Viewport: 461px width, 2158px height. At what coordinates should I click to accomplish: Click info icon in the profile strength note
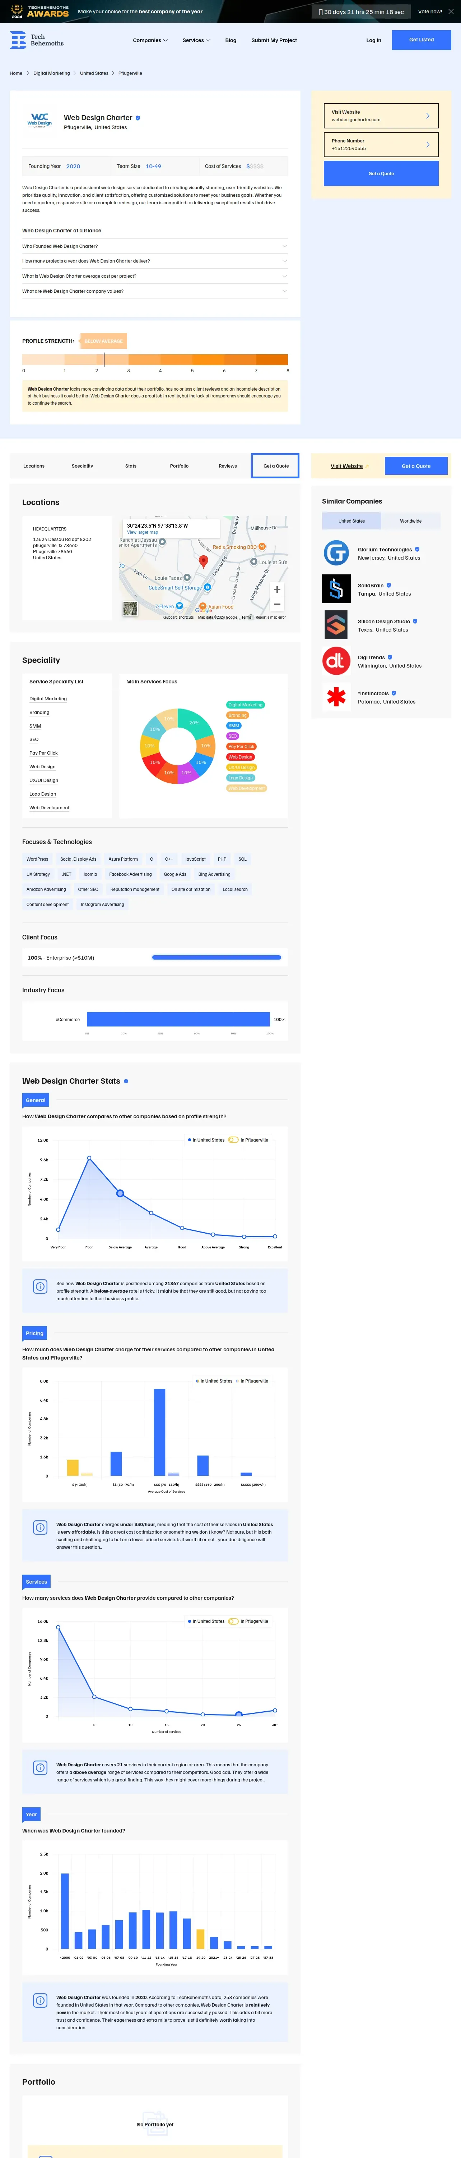coord(40,1287)
